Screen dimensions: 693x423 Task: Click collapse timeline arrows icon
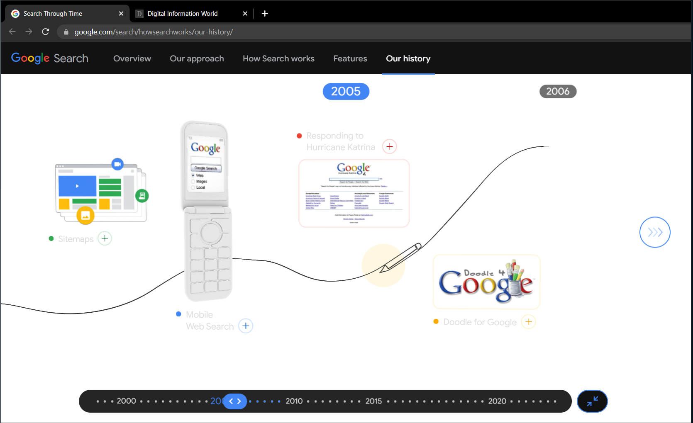[x=592, y=401]
